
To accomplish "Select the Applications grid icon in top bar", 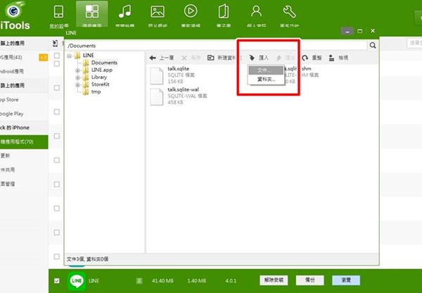I will click(x=92, y=15).
